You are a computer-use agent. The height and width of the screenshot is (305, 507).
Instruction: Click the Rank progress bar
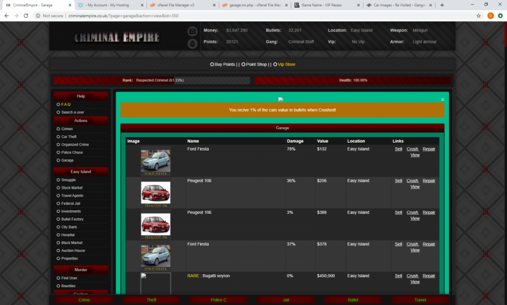click(152, 81)
